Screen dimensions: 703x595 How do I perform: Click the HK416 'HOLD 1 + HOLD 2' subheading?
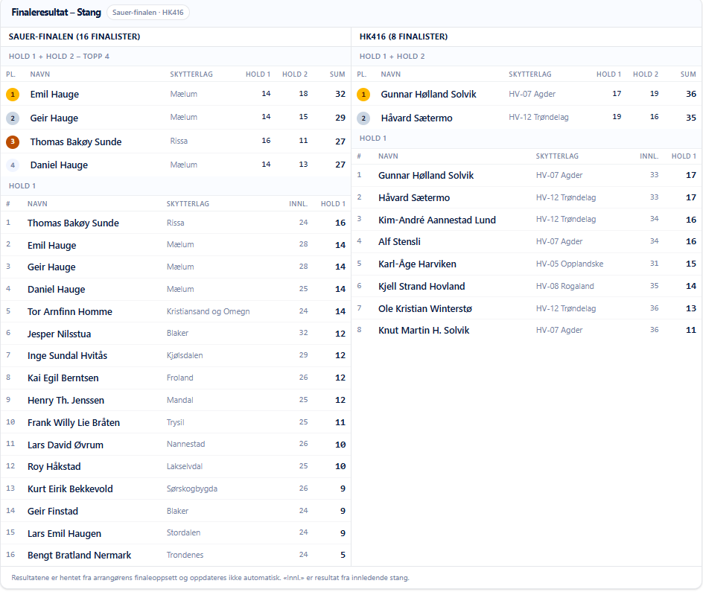point(392,57)
